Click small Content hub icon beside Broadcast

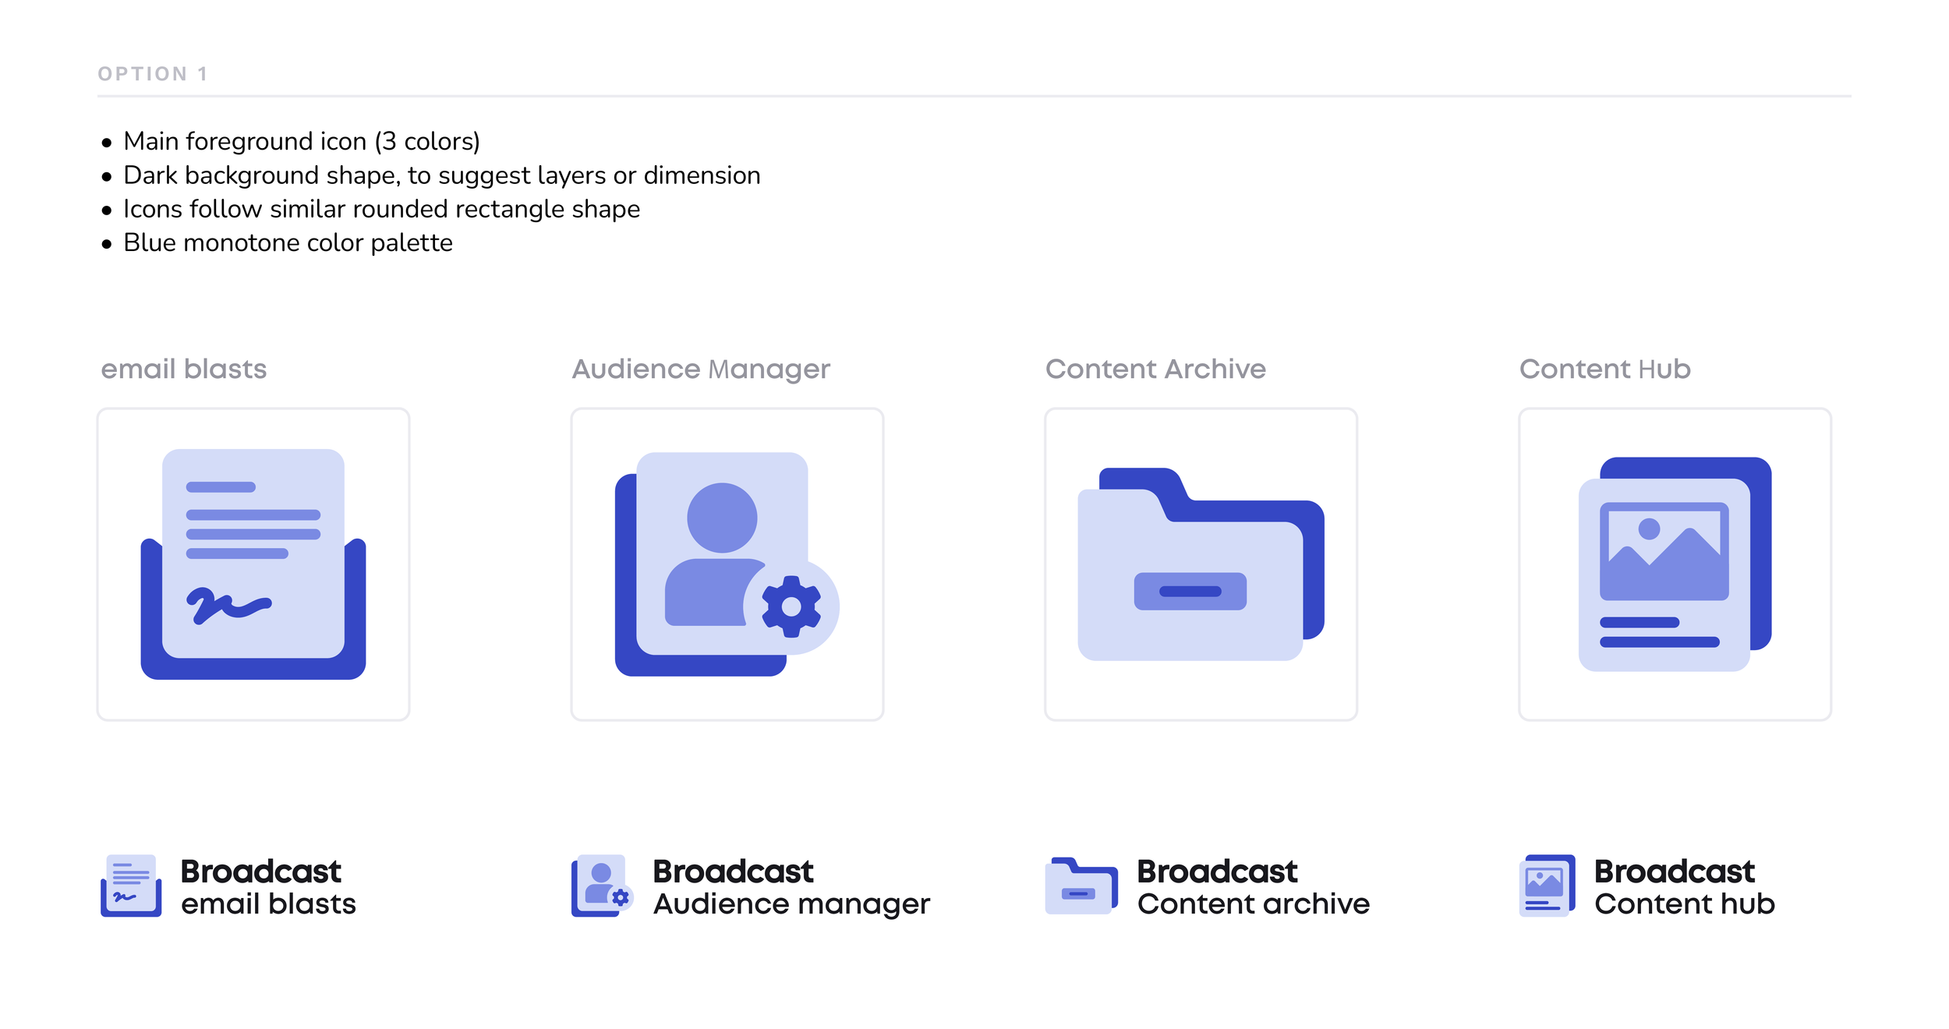1547,886
